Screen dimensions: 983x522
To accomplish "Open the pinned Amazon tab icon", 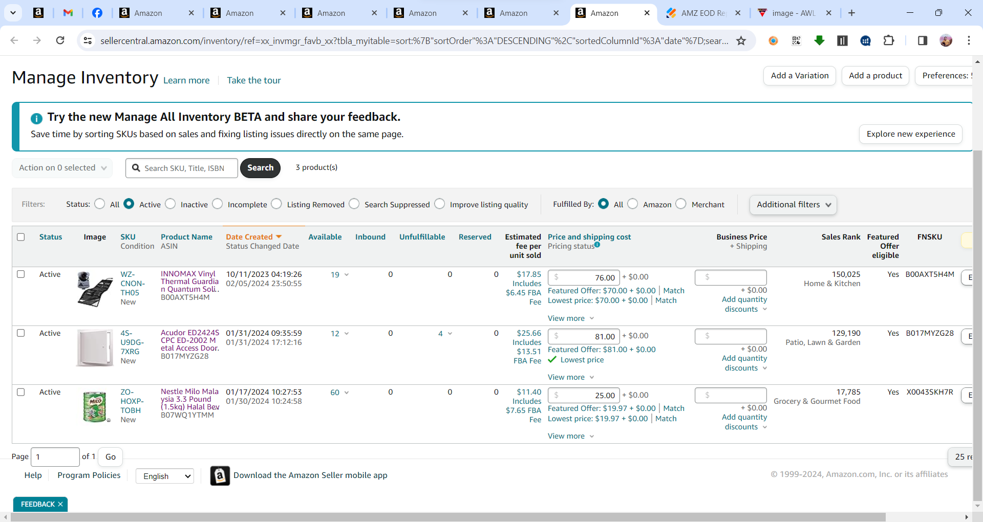I will [x=38, y=13].
